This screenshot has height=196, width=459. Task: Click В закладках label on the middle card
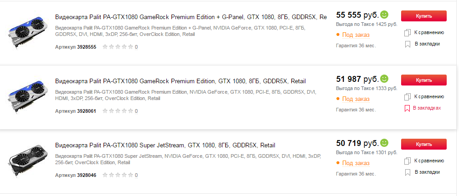pyautogui.click(x=427, y=108)
